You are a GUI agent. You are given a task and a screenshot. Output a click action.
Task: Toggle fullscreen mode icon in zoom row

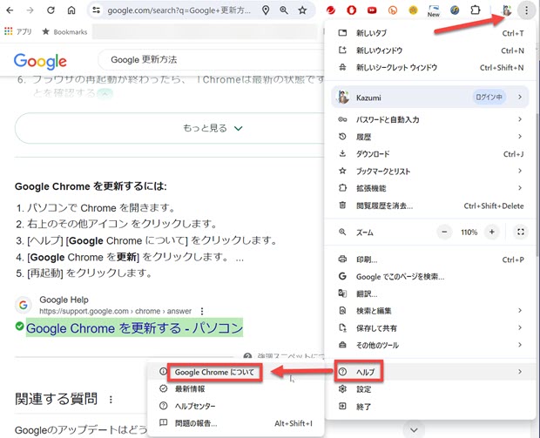pos(520,232)
